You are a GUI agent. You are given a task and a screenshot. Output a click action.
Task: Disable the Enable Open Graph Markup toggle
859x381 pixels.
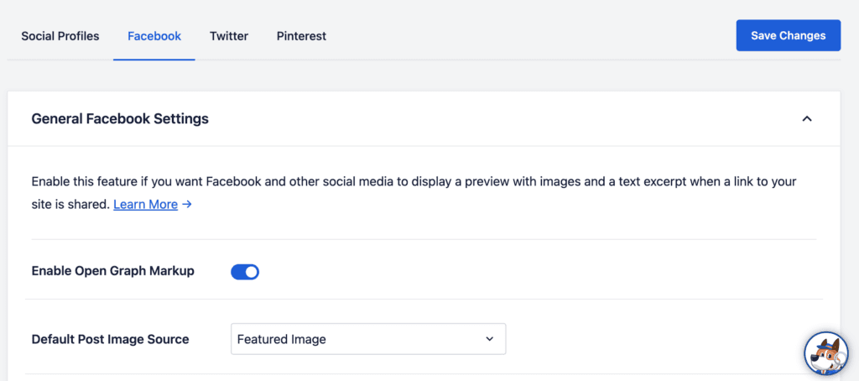[245, 272]
